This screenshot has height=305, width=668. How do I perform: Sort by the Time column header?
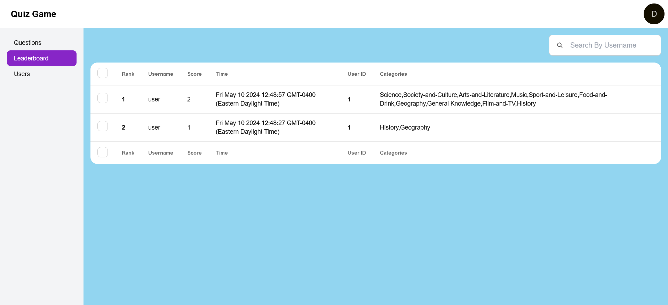click(222, 74)
